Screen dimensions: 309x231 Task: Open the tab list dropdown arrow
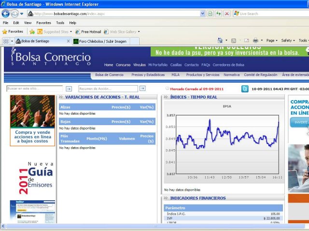tap(12, 41)
